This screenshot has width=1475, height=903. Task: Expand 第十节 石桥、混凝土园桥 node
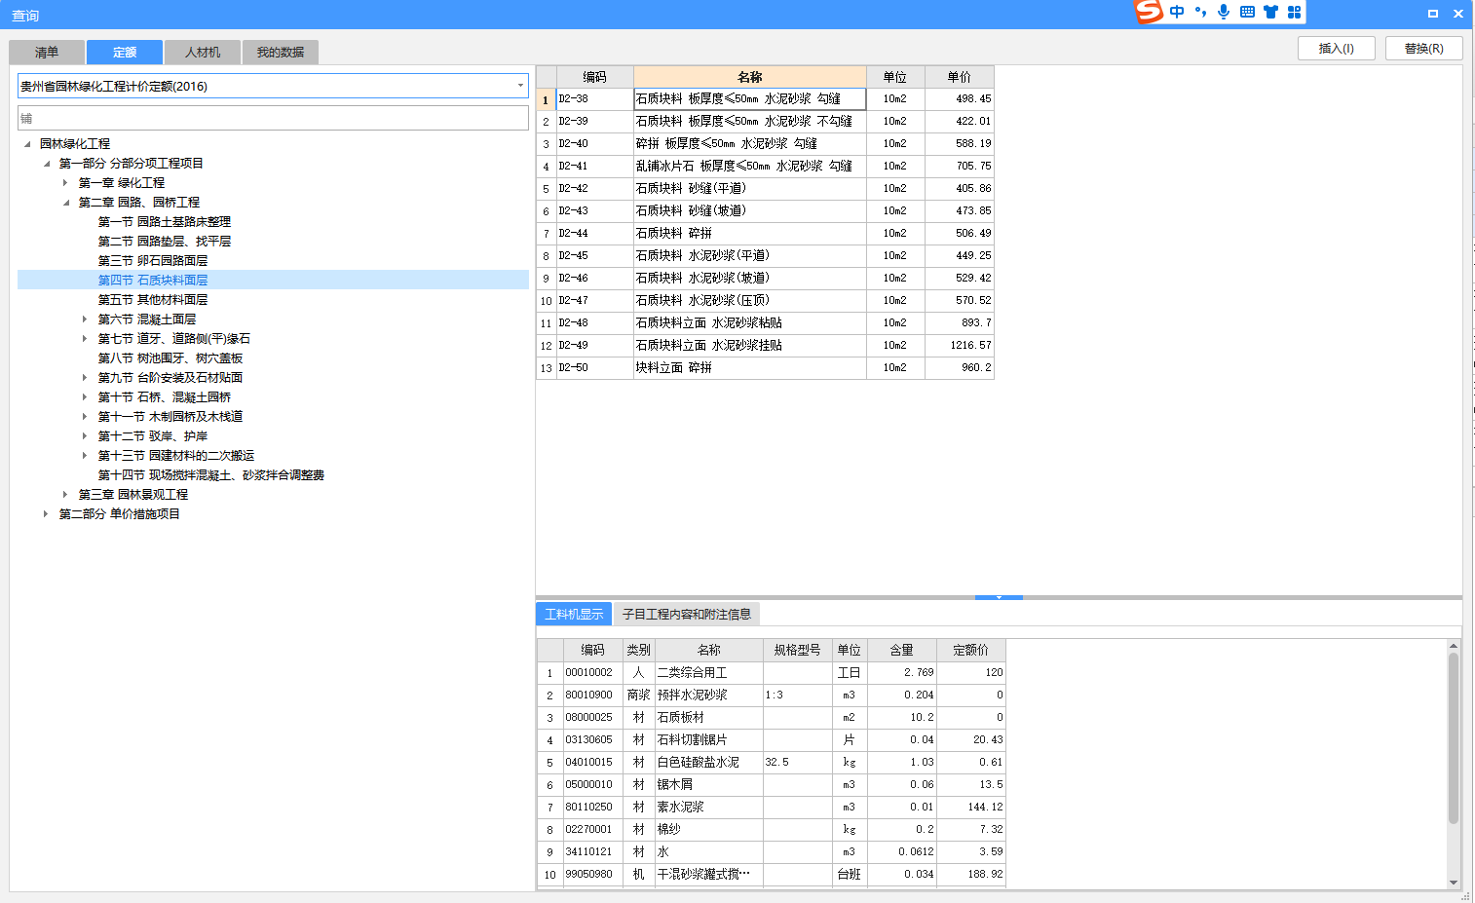click(85, 397)
